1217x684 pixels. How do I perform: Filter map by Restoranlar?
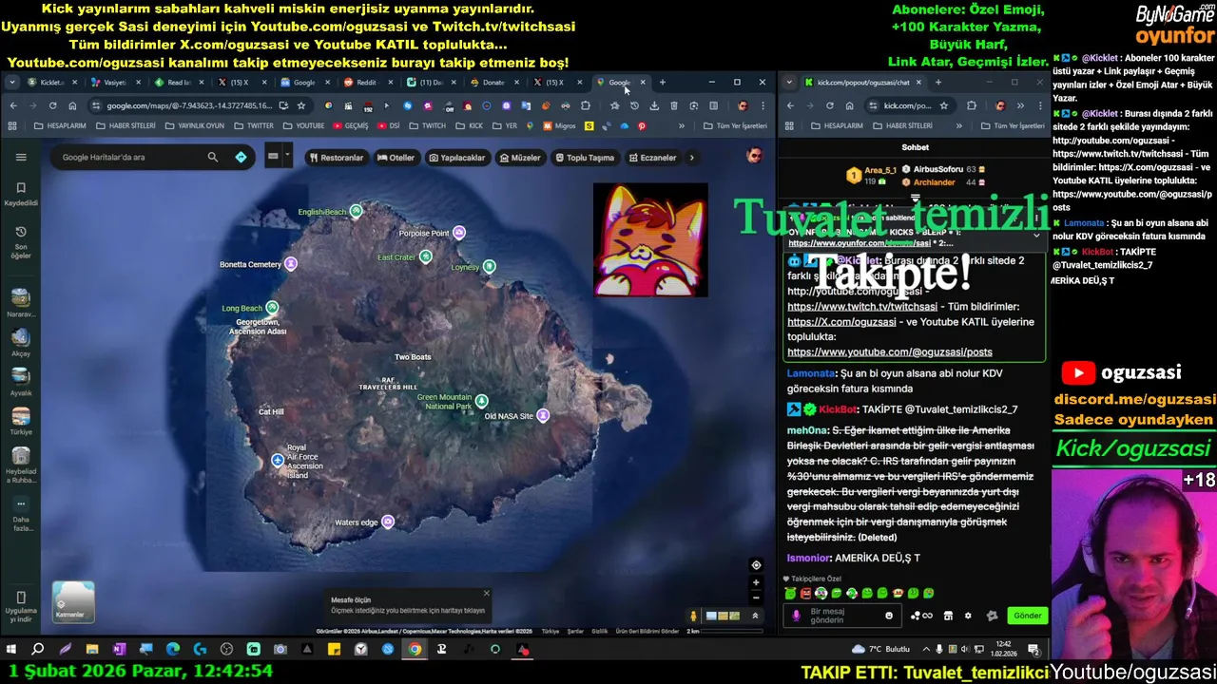point(336,158)
